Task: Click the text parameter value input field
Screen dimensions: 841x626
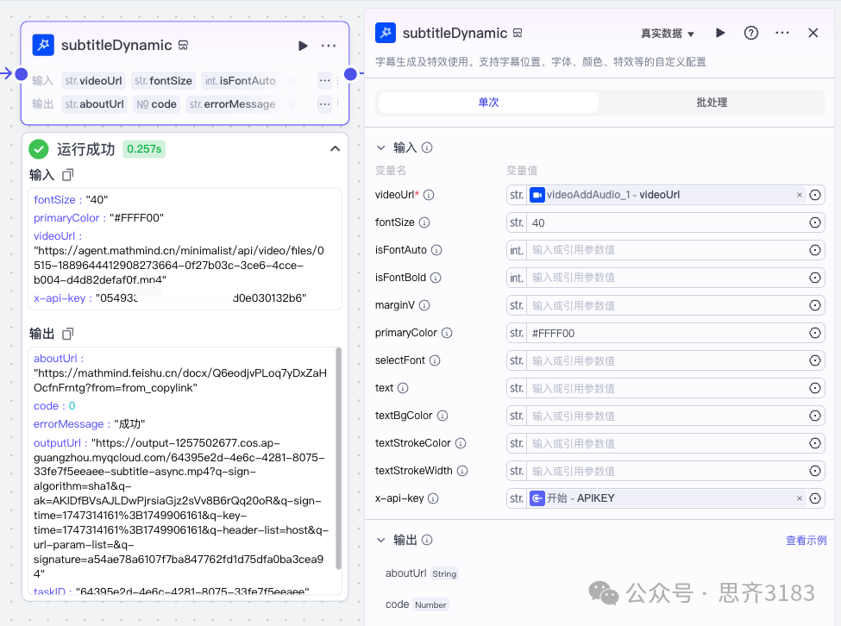Action: [667, 388]
